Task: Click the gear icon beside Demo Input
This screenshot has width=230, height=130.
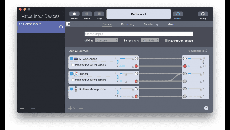Action: [20, 24]
